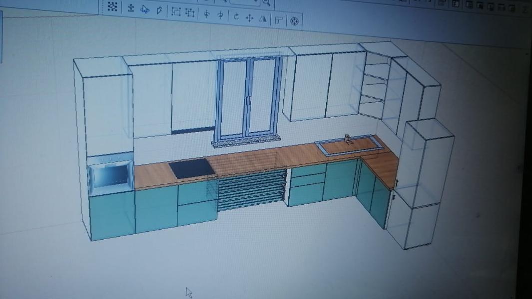Click the second rotate-around-axis icon
This screenshot has height=299, width=532.
220,15
